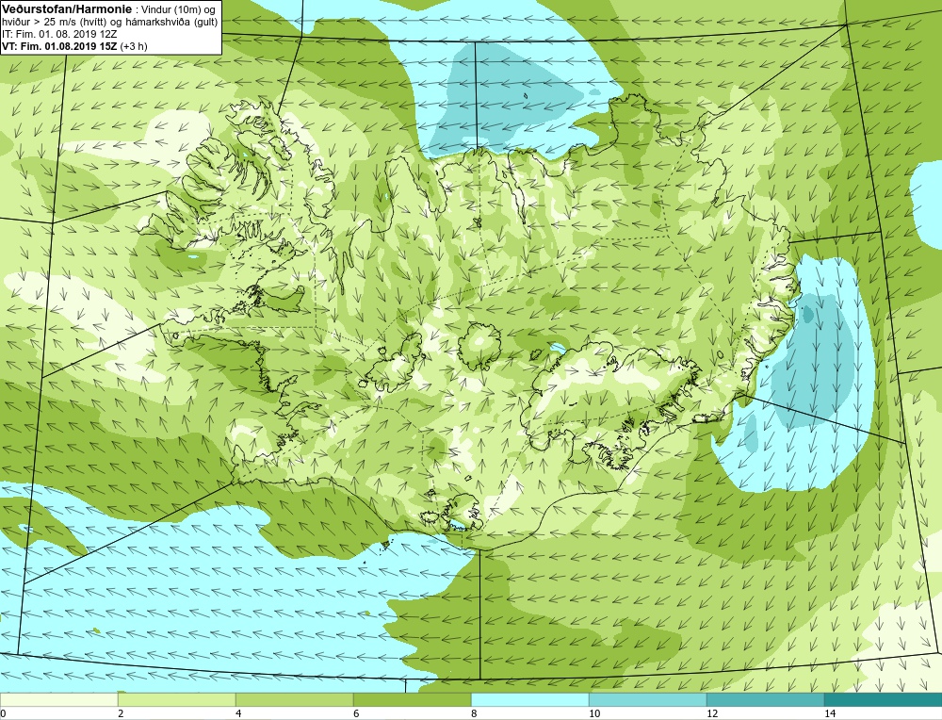This screenshot has width=942, height=720.
Task: Click the legend scale value 12
Action: (712, 713)
